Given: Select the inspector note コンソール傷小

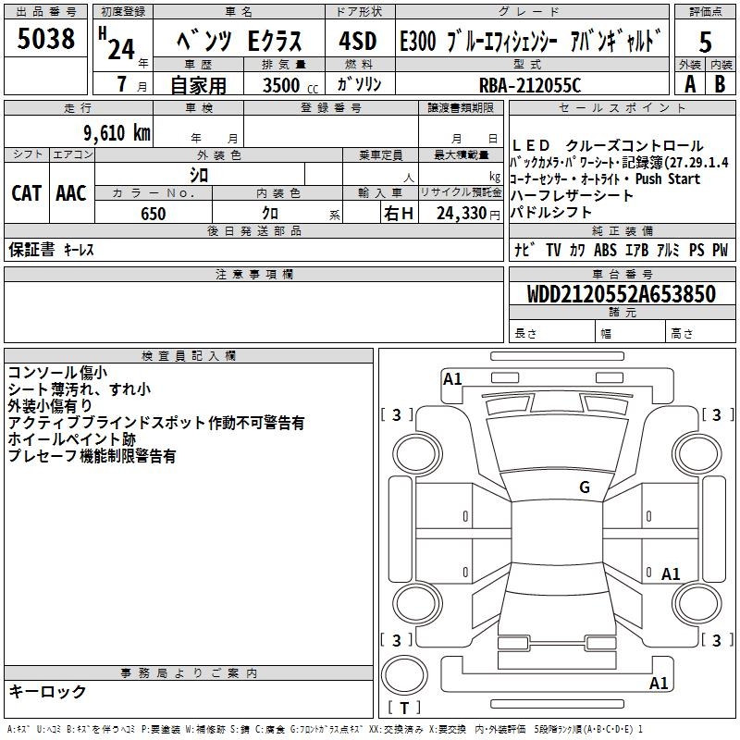Looking at the screenshot, I should coord(57,373).
